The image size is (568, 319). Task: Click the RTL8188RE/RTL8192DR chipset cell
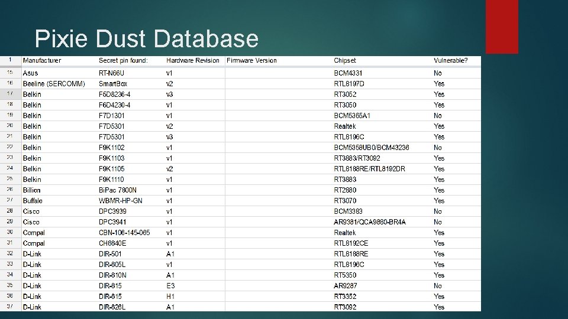369,169
